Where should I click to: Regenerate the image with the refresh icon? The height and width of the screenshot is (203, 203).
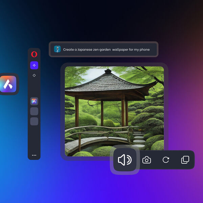tap(166, 160)
